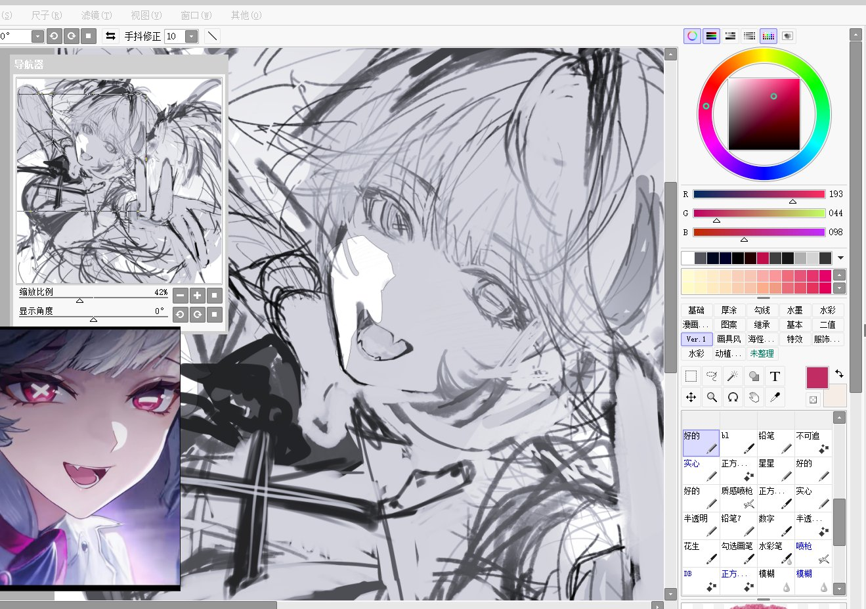Reset view rotation in top toolbar
Screen dimensions: 866x609
(89, 36)
